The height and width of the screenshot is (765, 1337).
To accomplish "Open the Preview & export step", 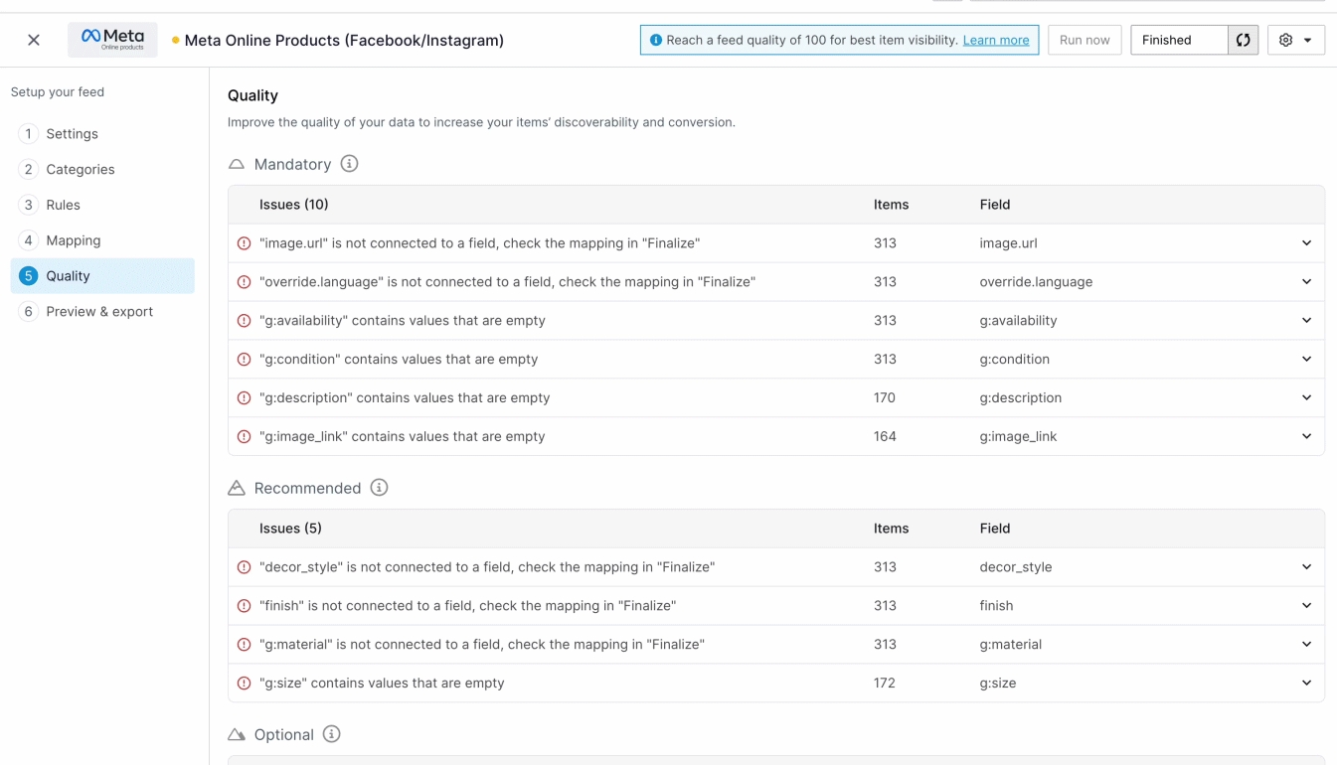I will tap(98, 311).
